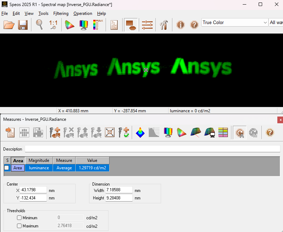Click the caliper plus checkmark icon
Viewport: 283px width, 232px height.
(x=124, y=132)
